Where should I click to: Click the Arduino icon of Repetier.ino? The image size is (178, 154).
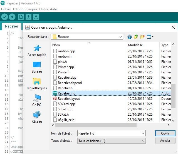pyautogui.click(x=55, y=93)
